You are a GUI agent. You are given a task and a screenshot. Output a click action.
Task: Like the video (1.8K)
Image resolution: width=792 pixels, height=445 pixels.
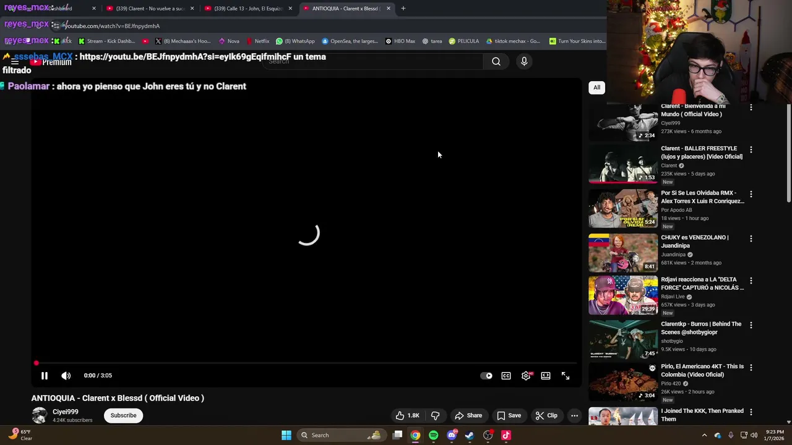pyautogui.click(x=407, y=415)
